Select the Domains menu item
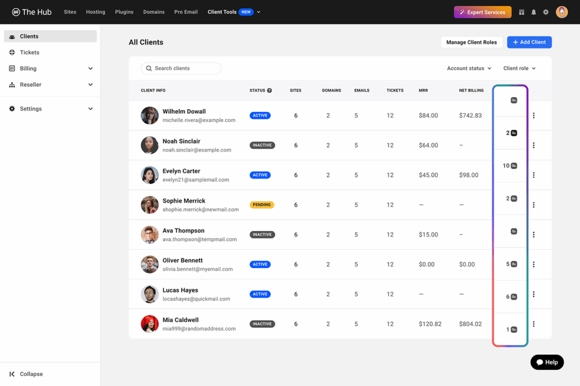The height and width of the screenshot is (386, 580). (154, 12)
